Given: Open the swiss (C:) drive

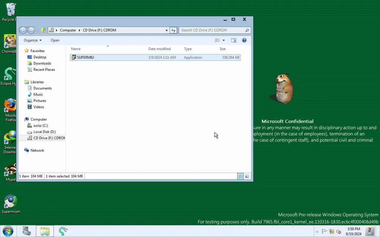Looking at the screenshot, I should tap(41, 126).
